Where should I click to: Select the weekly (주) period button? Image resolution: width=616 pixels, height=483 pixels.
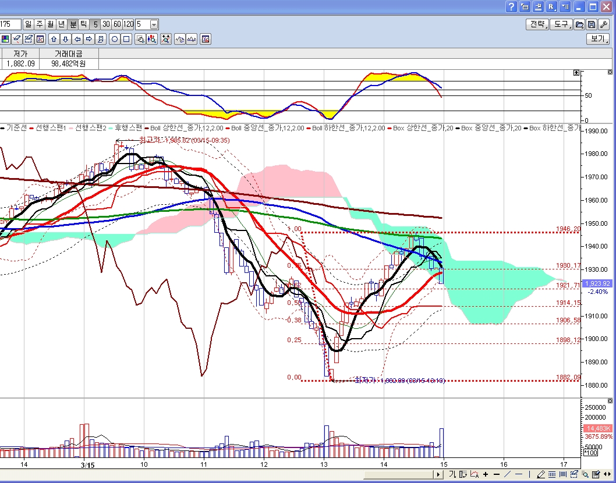pos(40,24)
